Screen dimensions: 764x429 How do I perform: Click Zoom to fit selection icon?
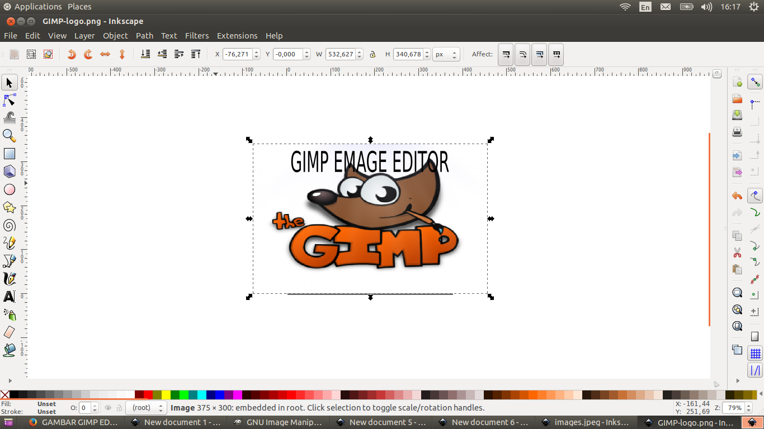pos(737,292)
